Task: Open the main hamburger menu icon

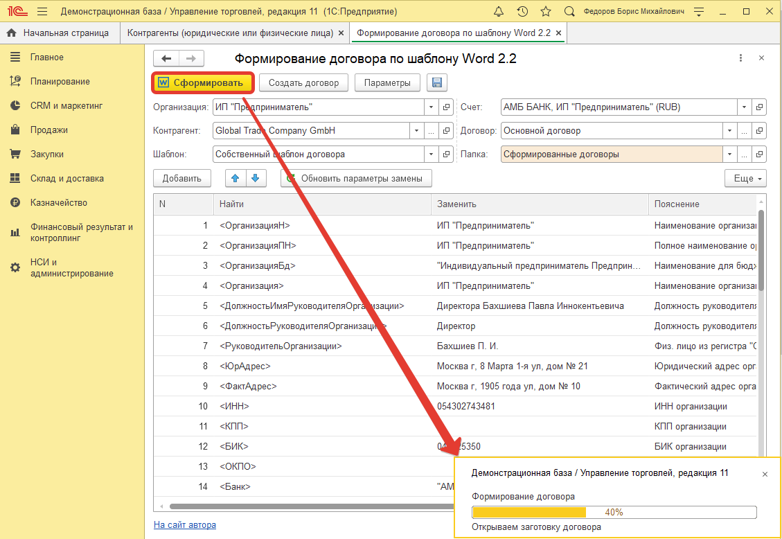Action: pyautogui.click(x=42, y=12)
